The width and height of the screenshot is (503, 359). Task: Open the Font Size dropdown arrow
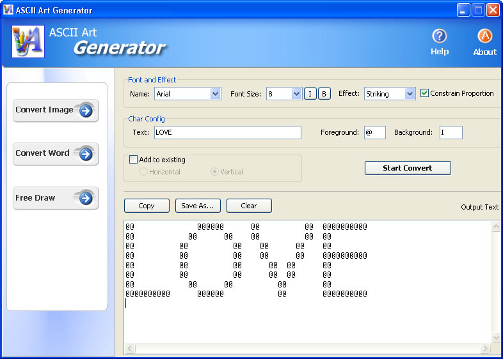296,94
